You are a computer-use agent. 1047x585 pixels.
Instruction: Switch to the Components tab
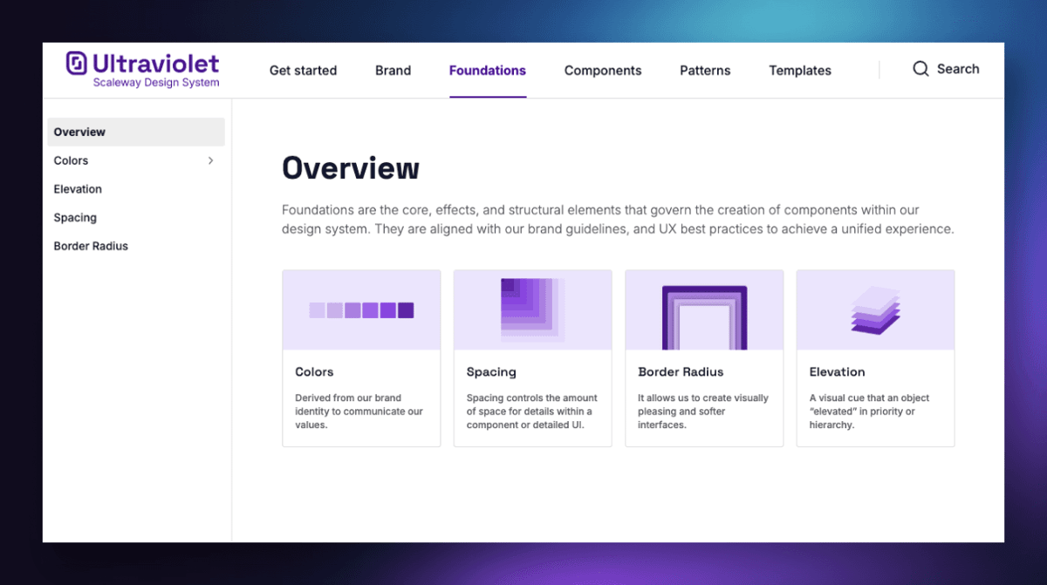point(603,71)
